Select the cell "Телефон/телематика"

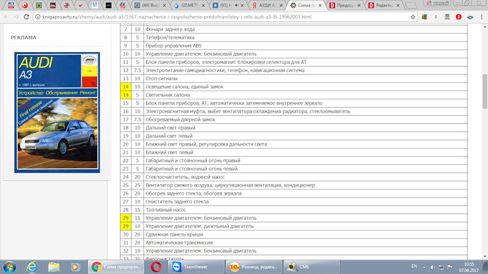coord(306,37)
